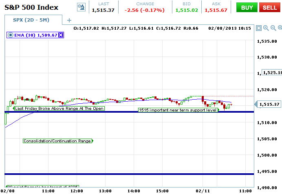Click the S&P 500 Index title

(31, 8)
